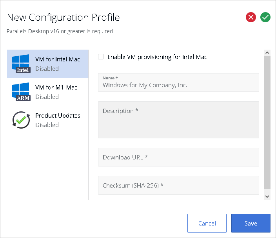Click the Product Updates refresh-check icon

point(21,120)
